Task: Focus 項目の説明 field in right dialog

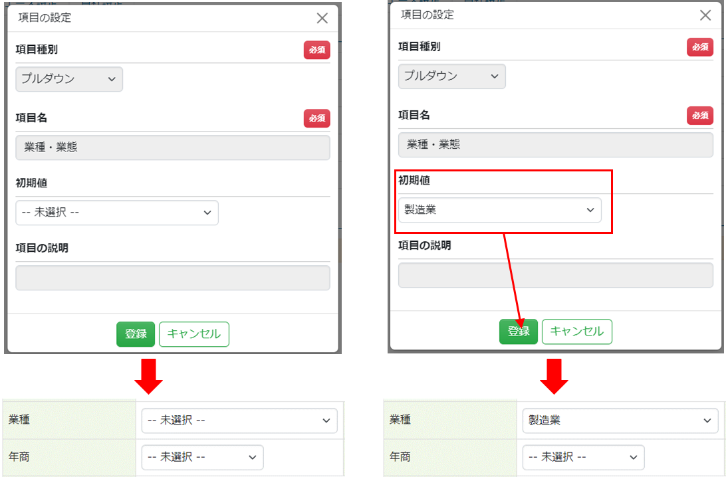Action: click(x=556, y=275)
